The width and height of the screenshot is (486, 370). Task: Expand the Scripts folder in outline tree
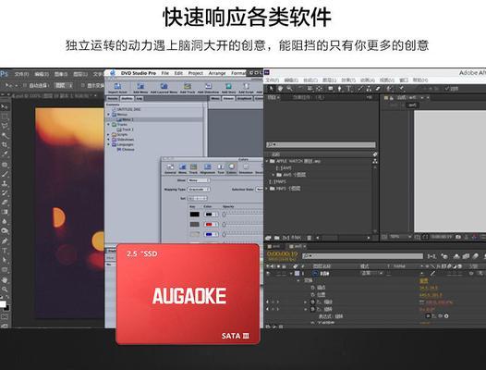point(109,135)
